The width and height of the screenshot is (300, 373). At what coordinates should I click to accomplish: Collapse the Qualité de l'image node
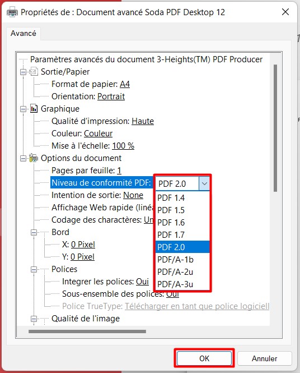(x=34, y=319)
